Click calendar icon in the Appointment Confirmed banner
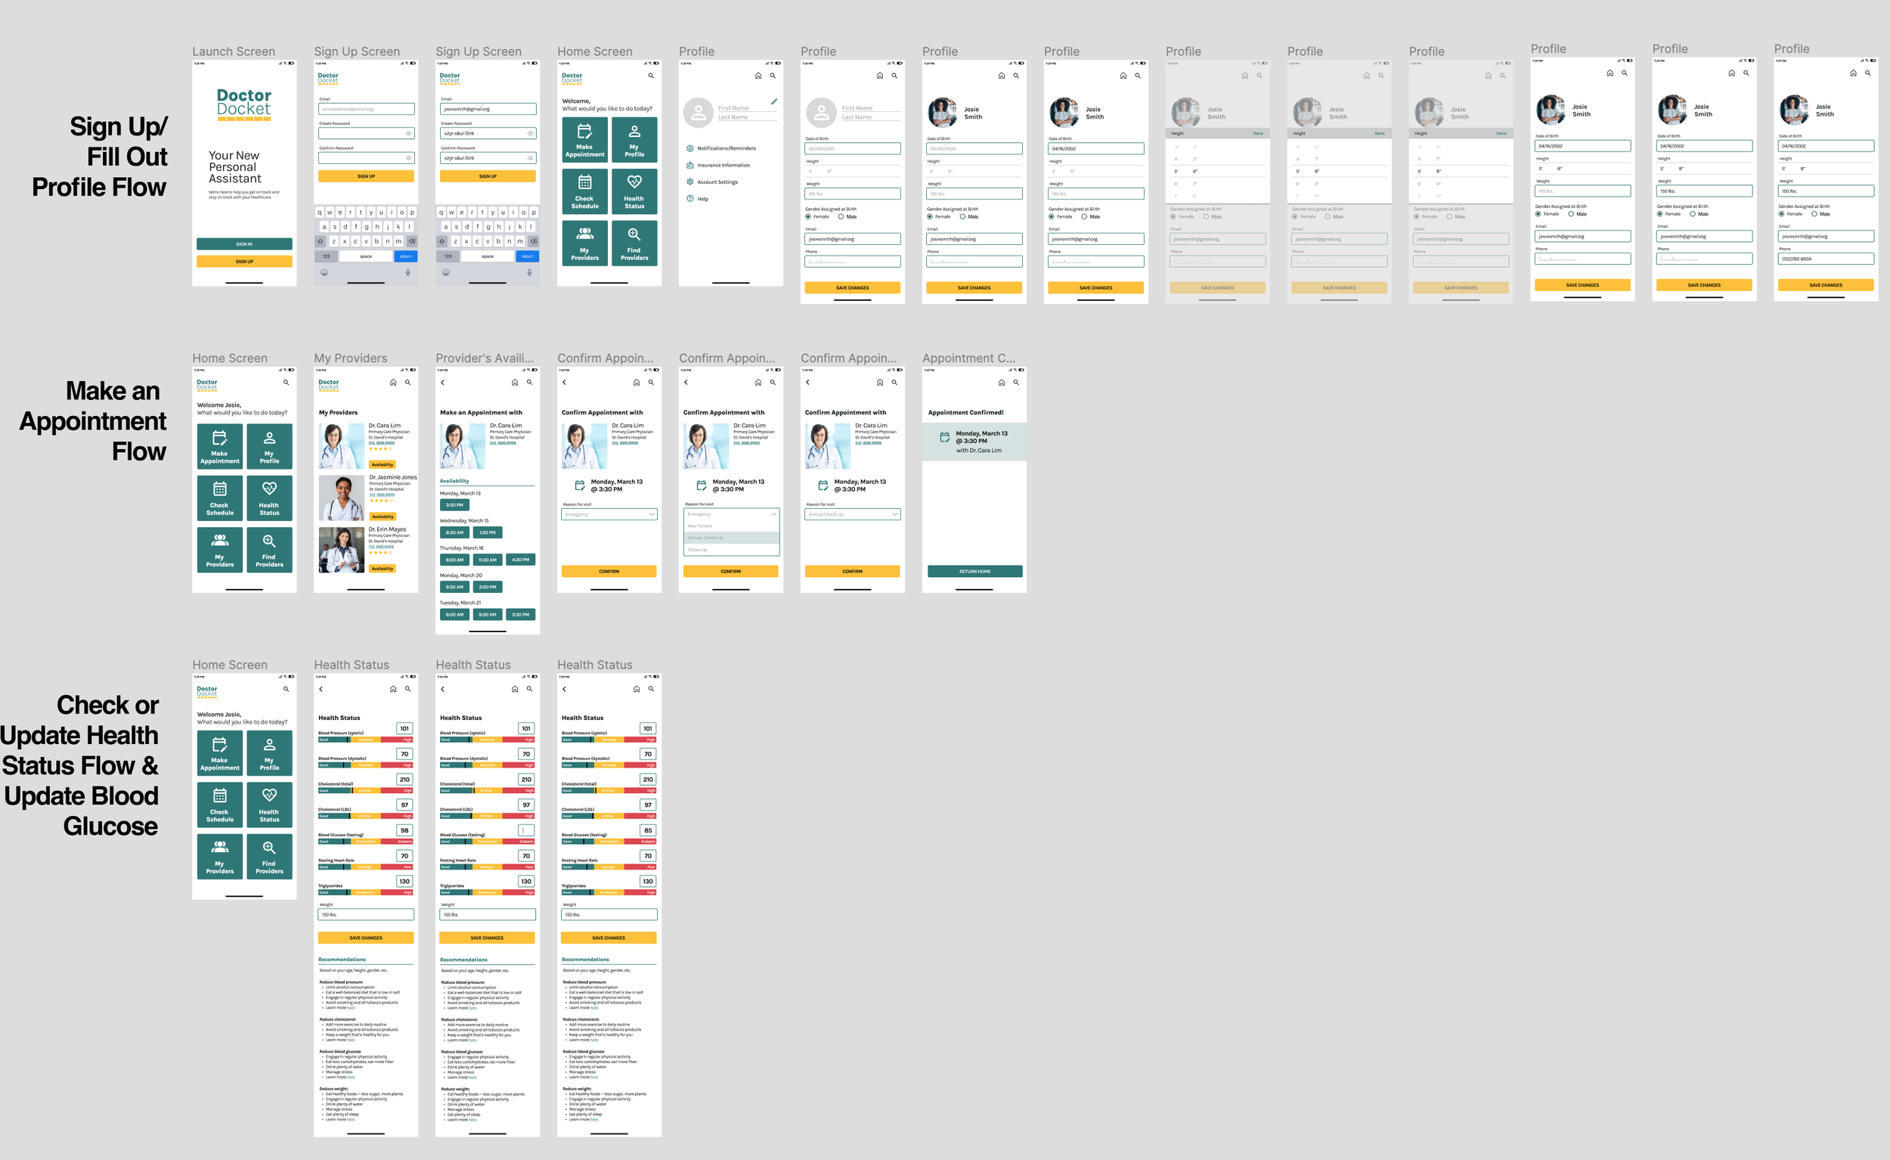Image resolution: width=1890 pixels, height=1160 pixels. point(944,437)
